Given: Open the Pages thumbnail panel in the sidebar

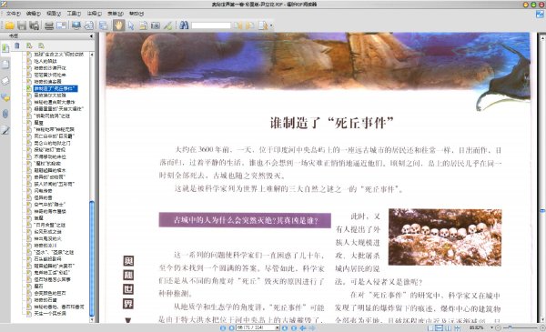Looking at the screenshot, I should click(5, 65).
